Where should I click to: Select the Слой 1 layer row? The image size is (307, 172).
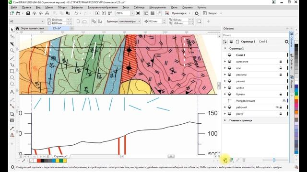pos(256,55)
